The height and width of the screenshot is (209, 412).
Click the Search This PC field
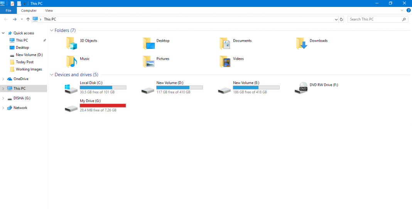click(x=375, y=19)
